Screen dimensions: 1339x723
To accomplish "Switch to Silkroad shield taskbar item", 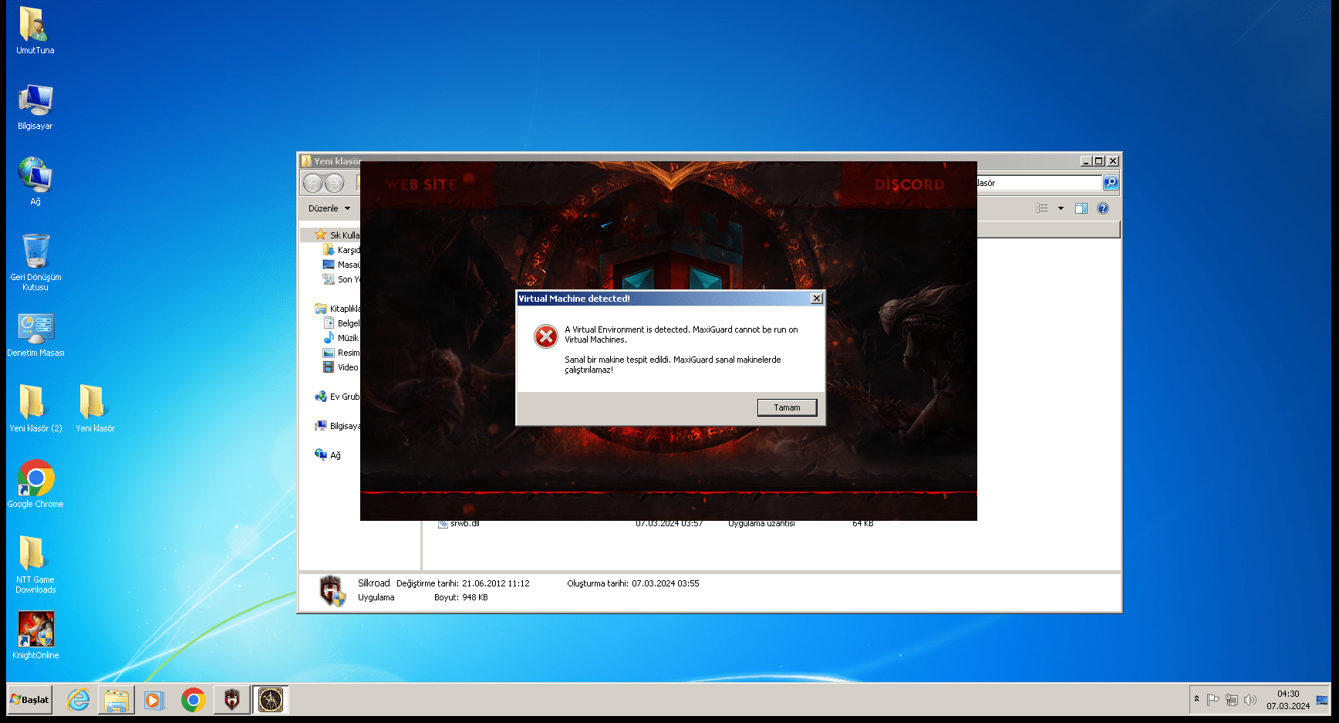I will click(231, 700).
